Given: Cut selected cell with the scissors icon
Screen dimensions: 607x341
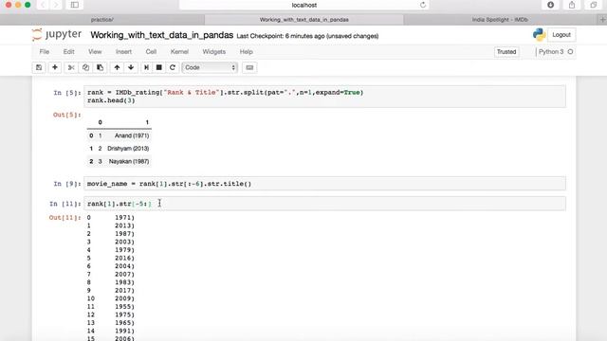Looking at the screenshot, I should [71, 67].
